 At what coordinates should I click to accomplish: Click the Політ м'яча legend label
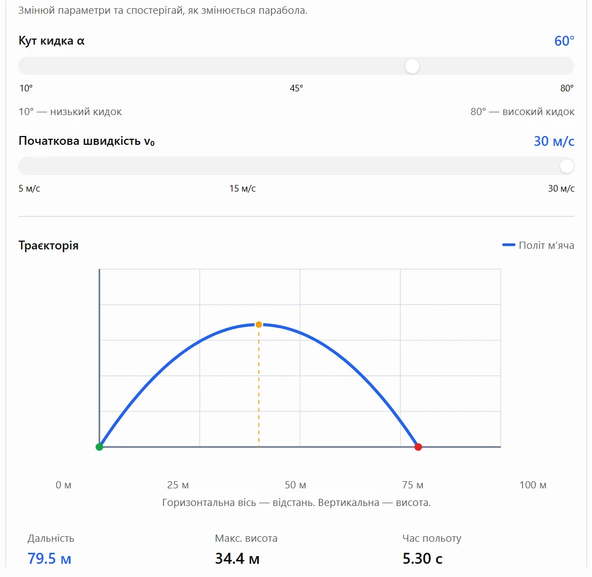(x=546, y=246)
